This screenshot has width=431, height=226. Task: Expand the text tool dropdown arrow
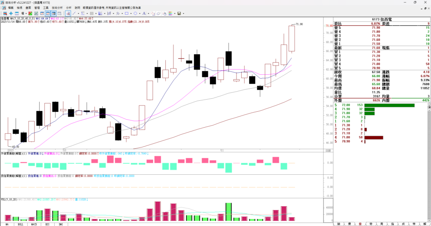click(x=149, y=13)
